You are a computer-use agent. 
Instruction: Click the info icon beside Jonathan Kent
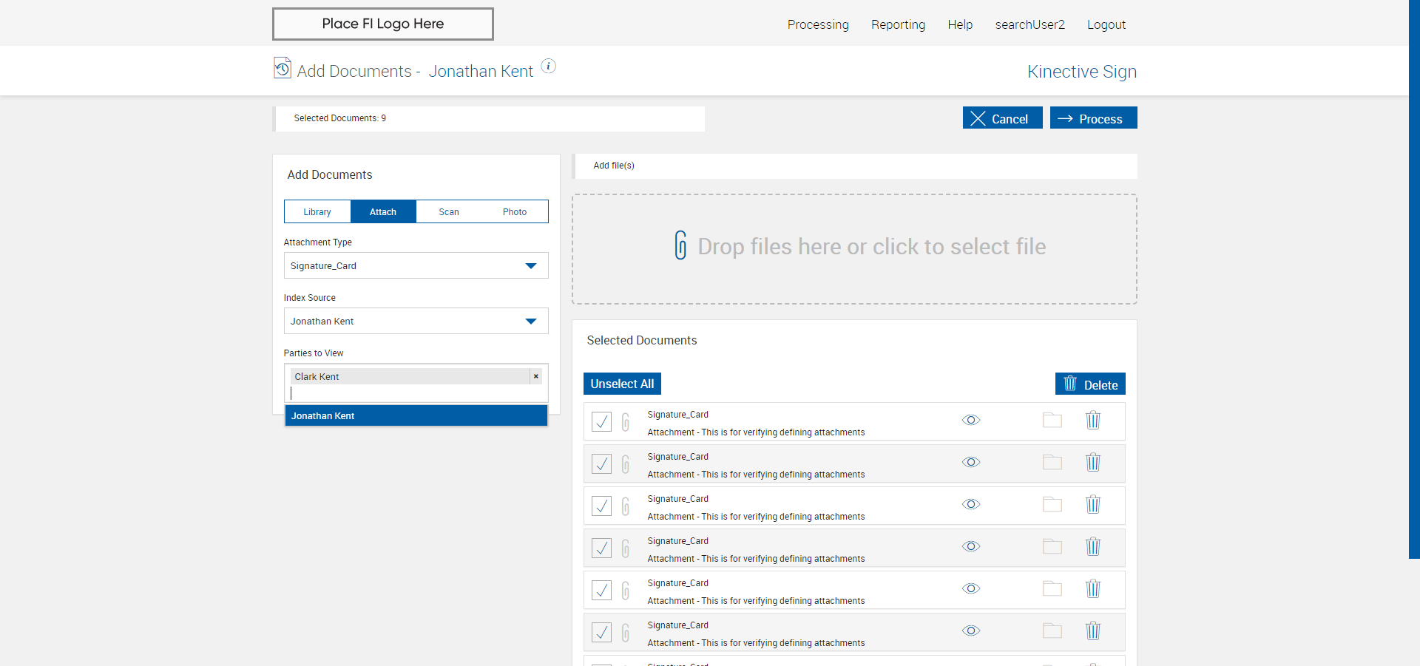coord(548,67)
